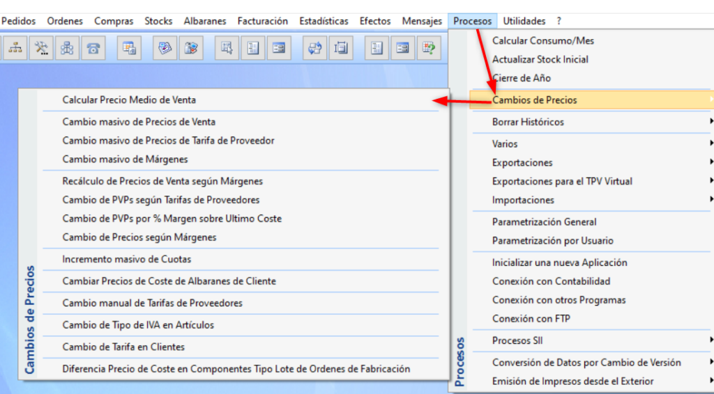Select Calcular Precio Medio de Venta
This screenshot has height=394, width=714.
point(129,100)
